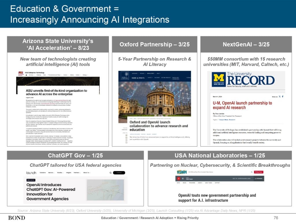The width and height of the screenshot is (296, 222).
Task: Click 'March 4, 2025' date on U-M article
Action: pos(217,97)
